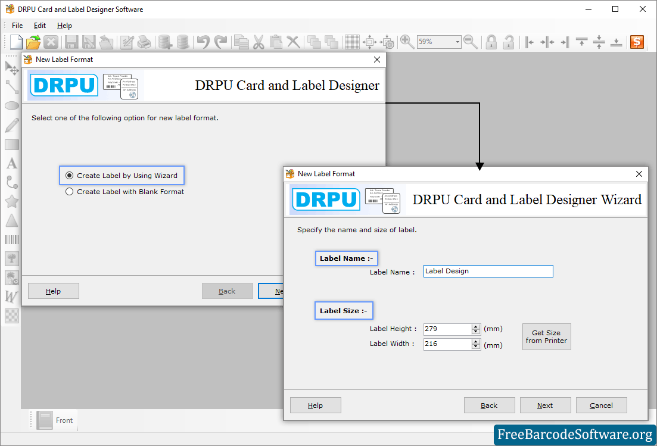Image resolution: width=657 pixels, height=446 pixels.
Task: Click into the Label Name text field
Action: (x=488, y=271)
